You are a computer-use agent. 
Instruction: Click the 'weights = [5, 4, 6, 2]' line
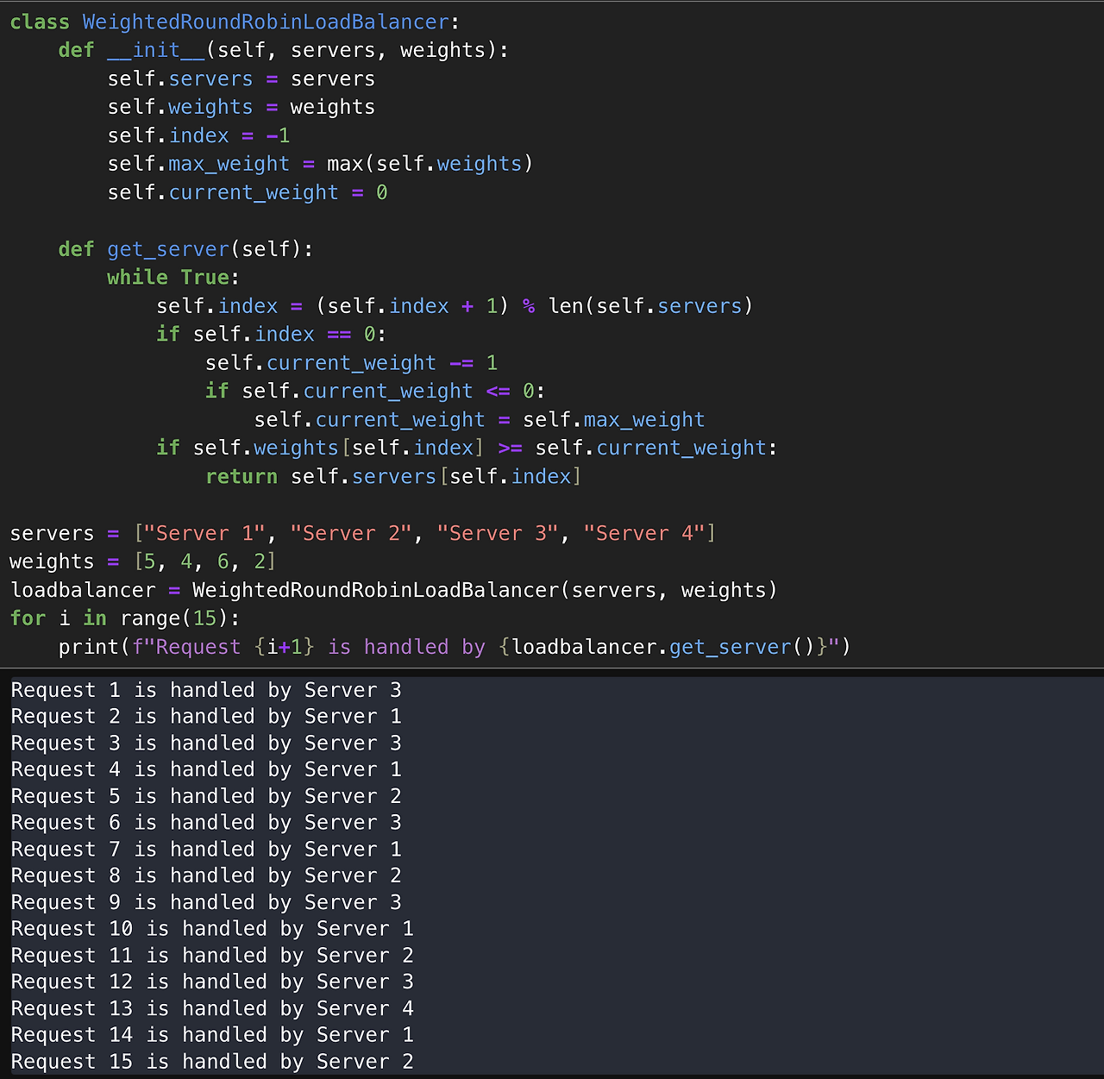(x=143, y=561)
